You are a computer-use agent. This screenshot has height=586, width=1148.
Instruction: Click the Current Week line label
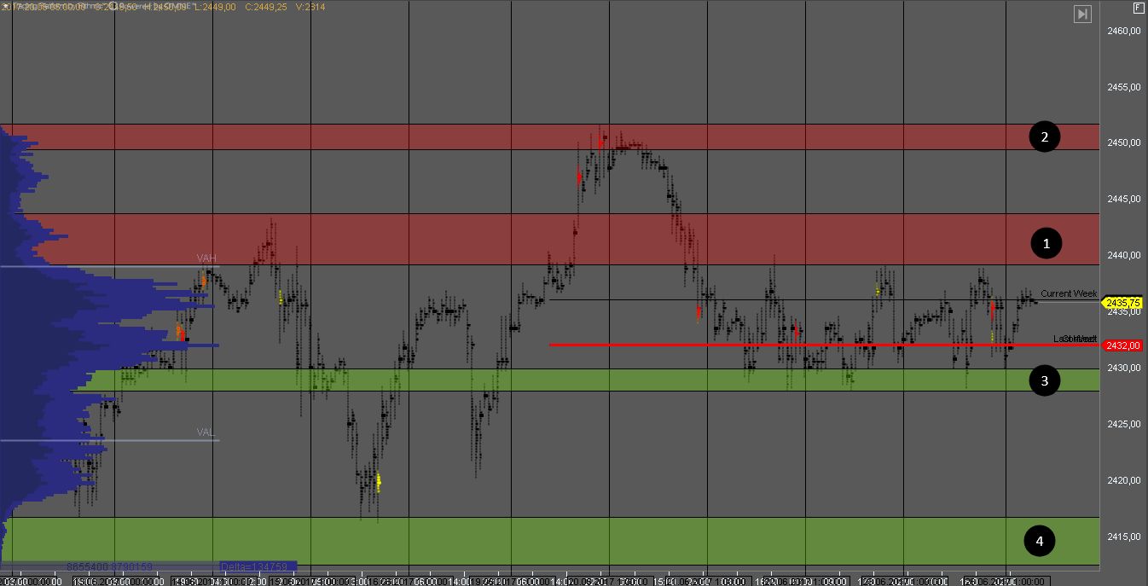coord(1068,293)
